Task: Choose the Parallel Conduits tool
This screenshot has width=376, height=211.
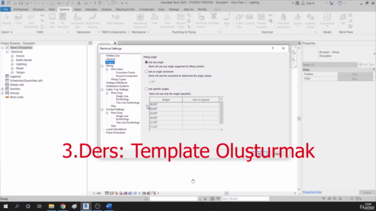Action: point(261,21)
